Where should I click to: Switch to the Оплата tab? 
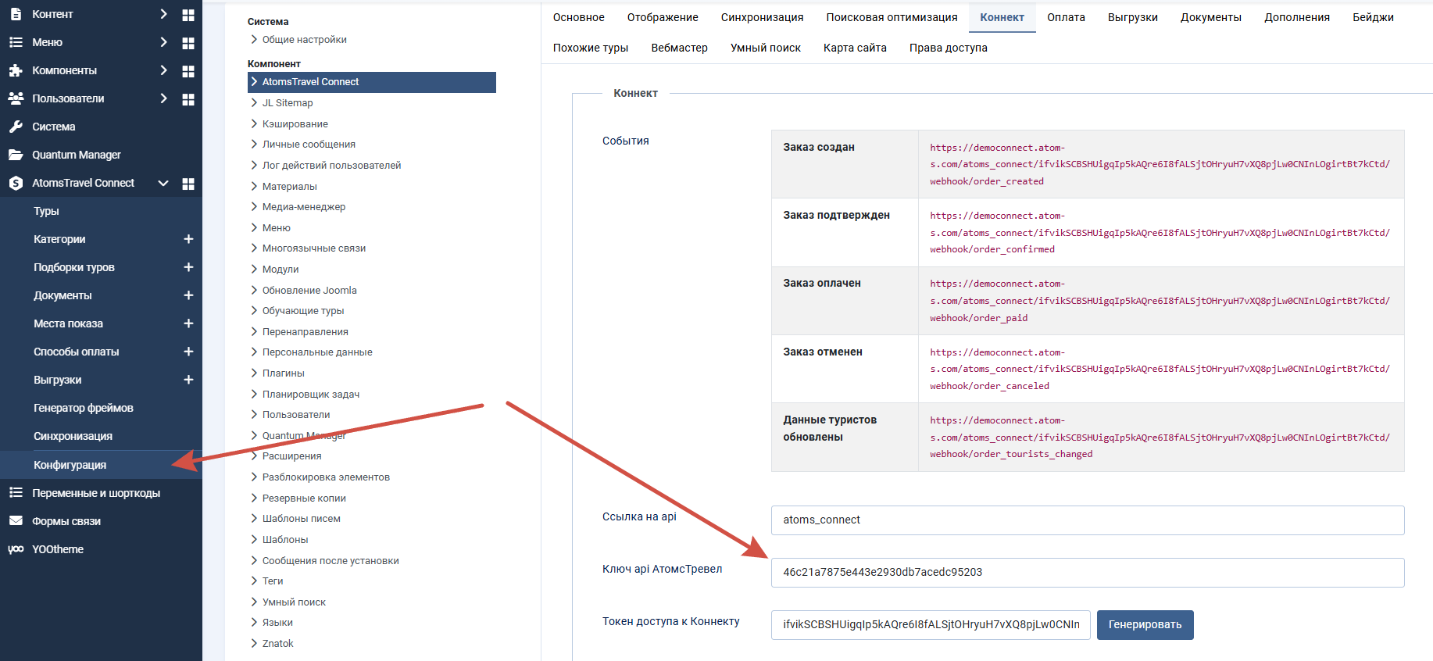[x=1066, y=17]
